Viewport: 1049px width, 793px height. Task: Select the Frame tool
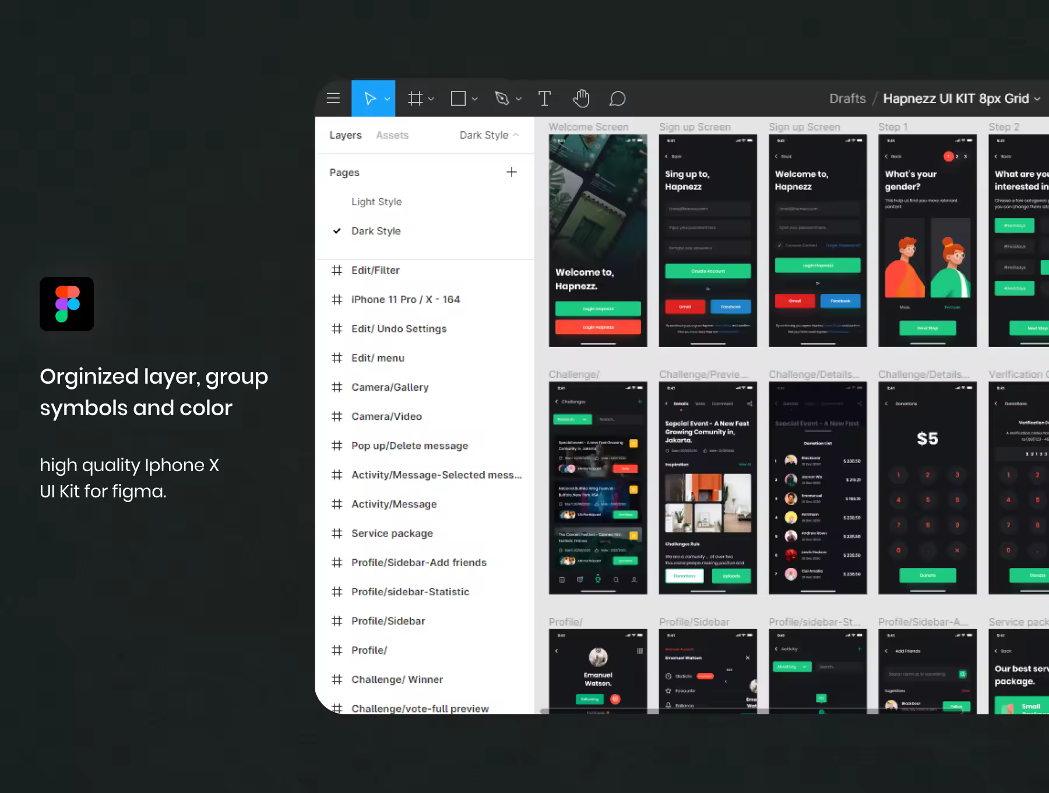415,99
